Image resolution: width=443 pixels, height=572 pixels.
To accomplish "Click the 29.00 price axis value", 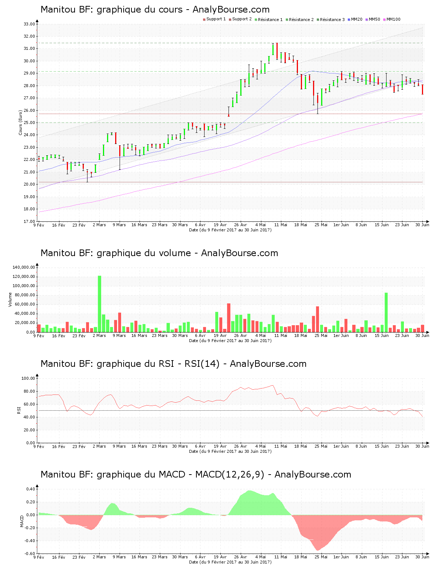I will [29, 73].
